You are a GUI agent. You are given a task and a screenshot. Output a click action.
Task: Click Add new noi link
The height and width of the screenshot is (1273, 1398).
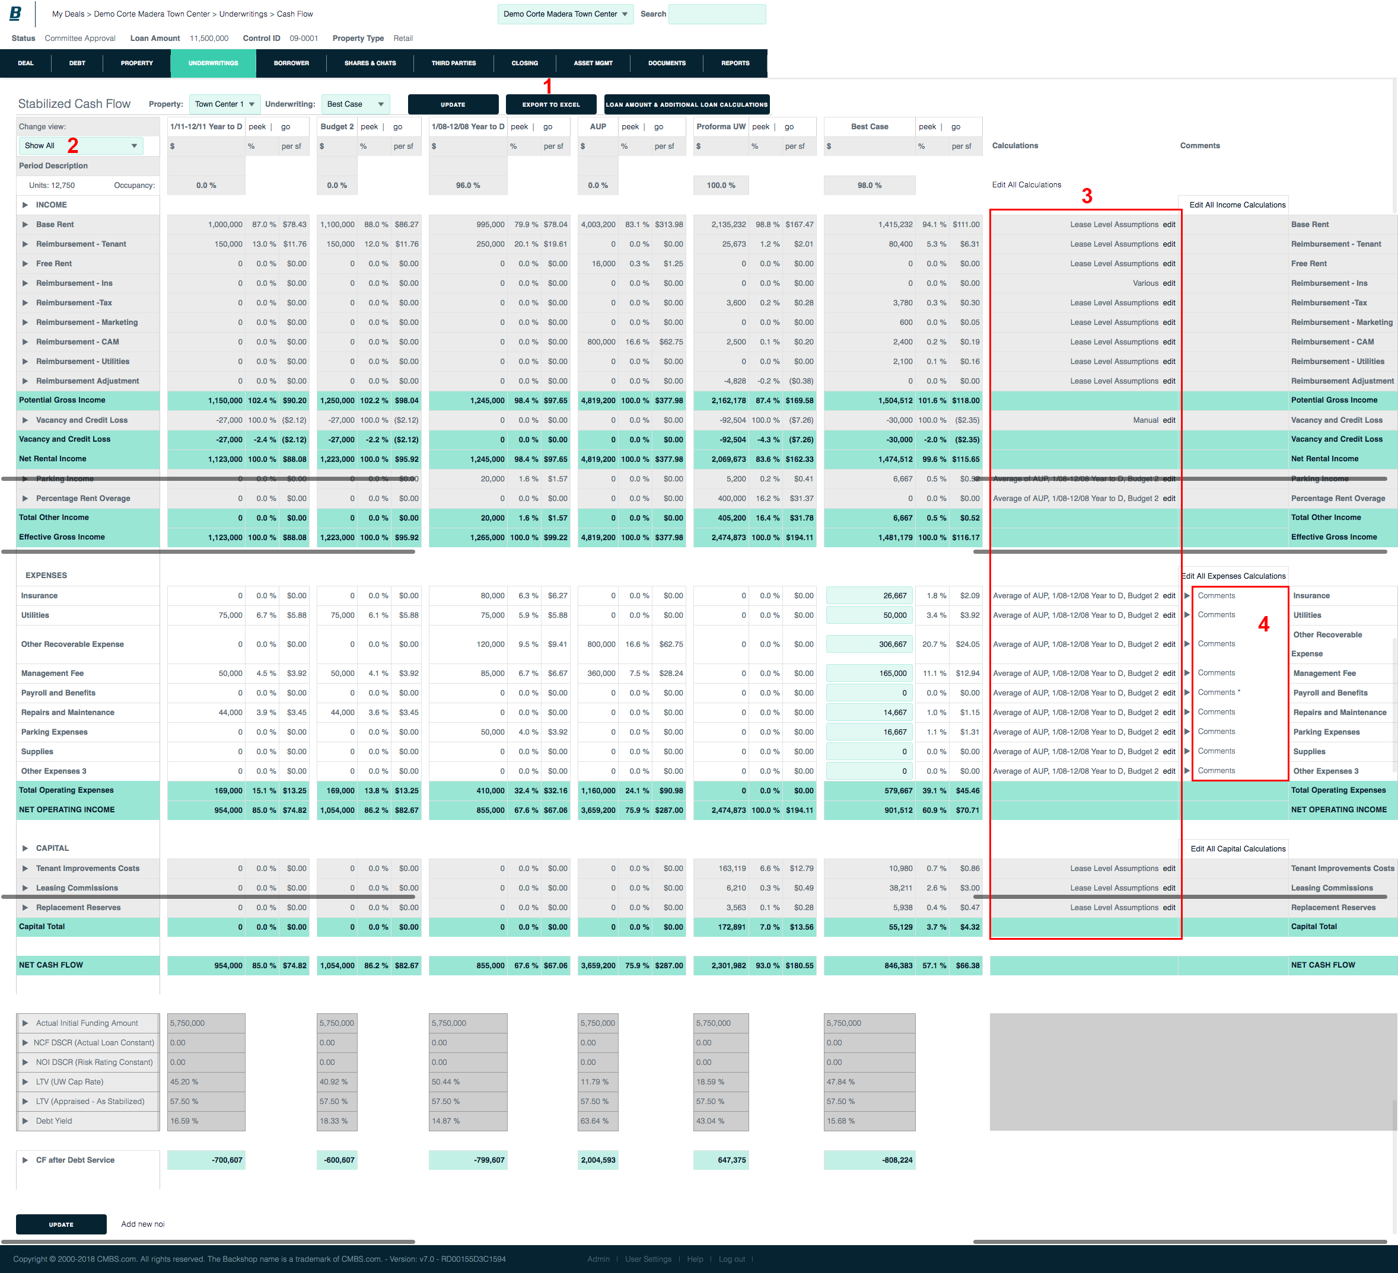pyautogui.click(x=143, y=1224)
